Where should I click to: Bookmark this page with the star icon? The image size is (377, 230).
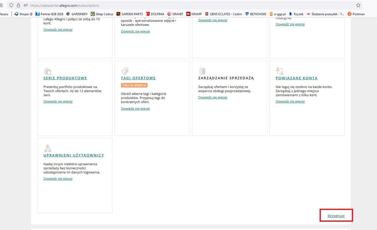tap(358, 6)
